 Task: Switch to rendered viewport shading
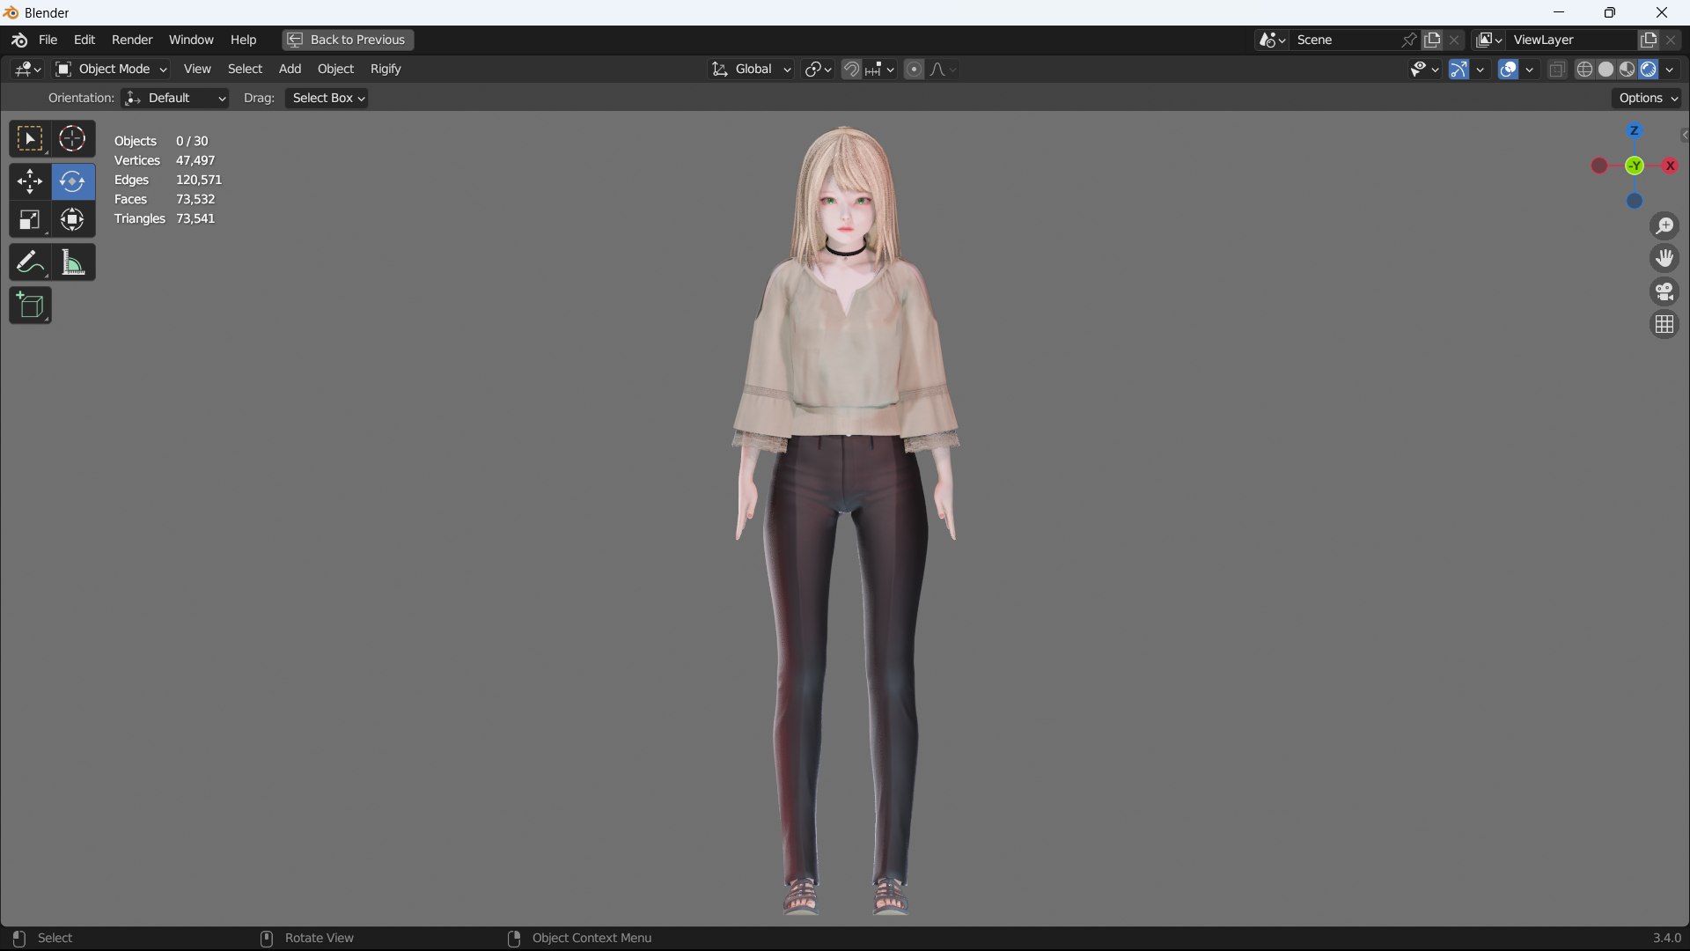click(x=1648, y=69)
